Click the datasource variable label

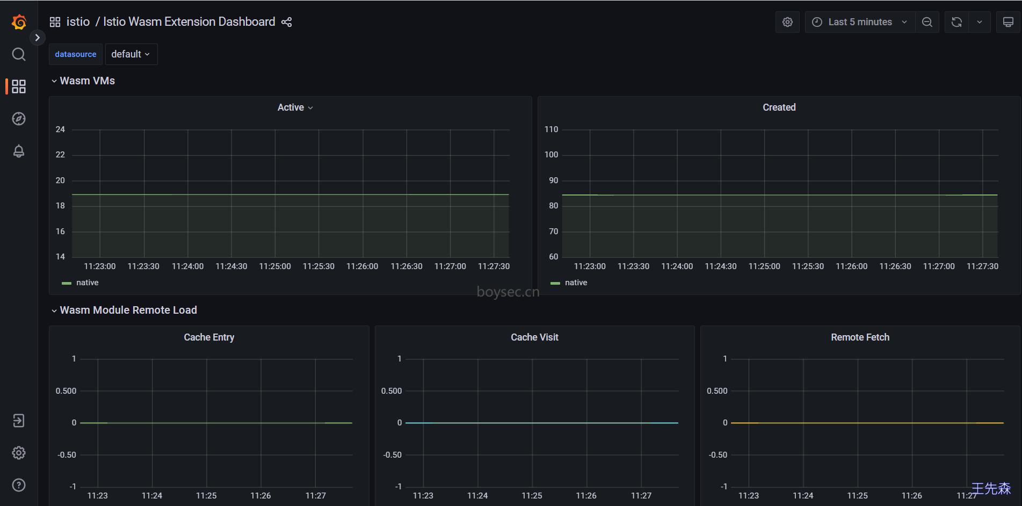pyautogui.click(x=76, y=54)
